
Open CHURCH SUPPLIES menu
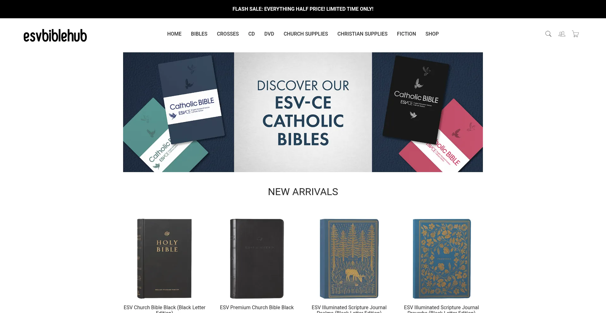[306, 34]
